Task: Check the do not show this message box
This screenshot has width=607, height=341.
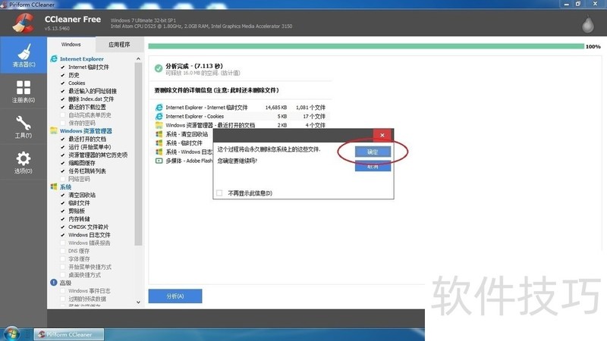Action: [219, 193]
